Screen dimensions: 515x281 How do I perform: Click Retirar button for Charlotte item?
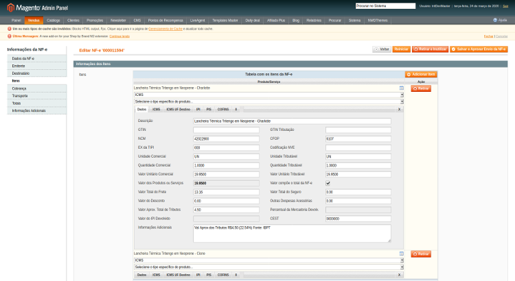click(x=421, y=88)
